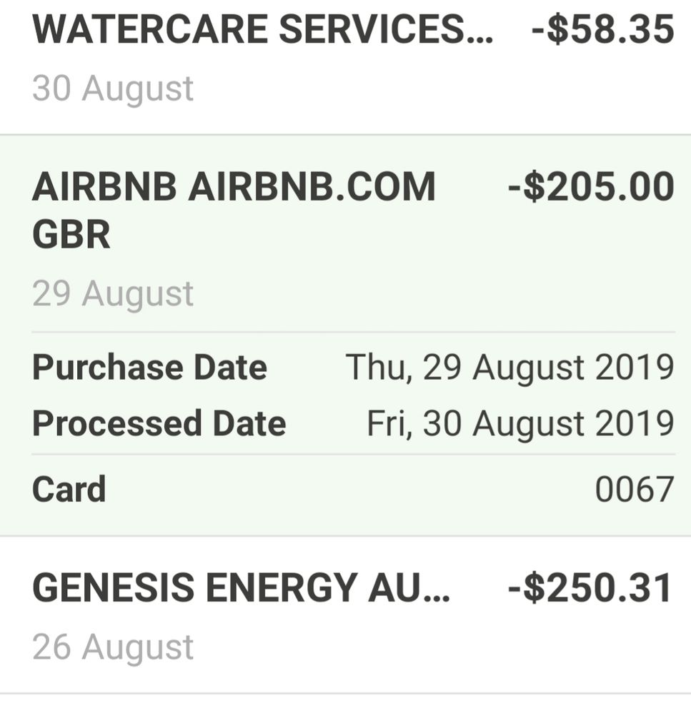Collapse the expanded Airbnb transaction title

pyautogui.click(x=233, y=188)
